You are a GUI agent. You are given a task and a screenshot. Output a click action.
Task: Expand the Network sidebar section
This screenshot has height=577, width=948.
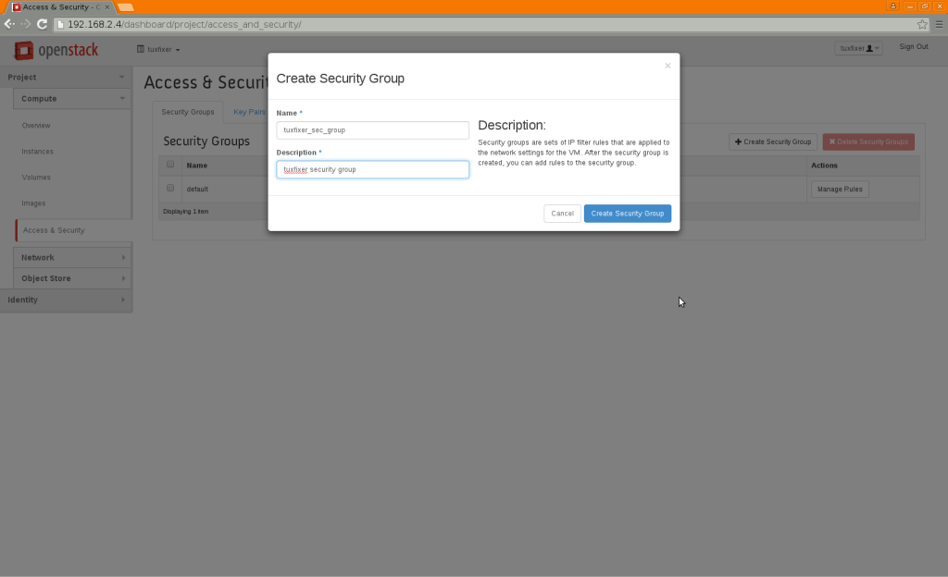pyautogui.click(x=66, y=257)
